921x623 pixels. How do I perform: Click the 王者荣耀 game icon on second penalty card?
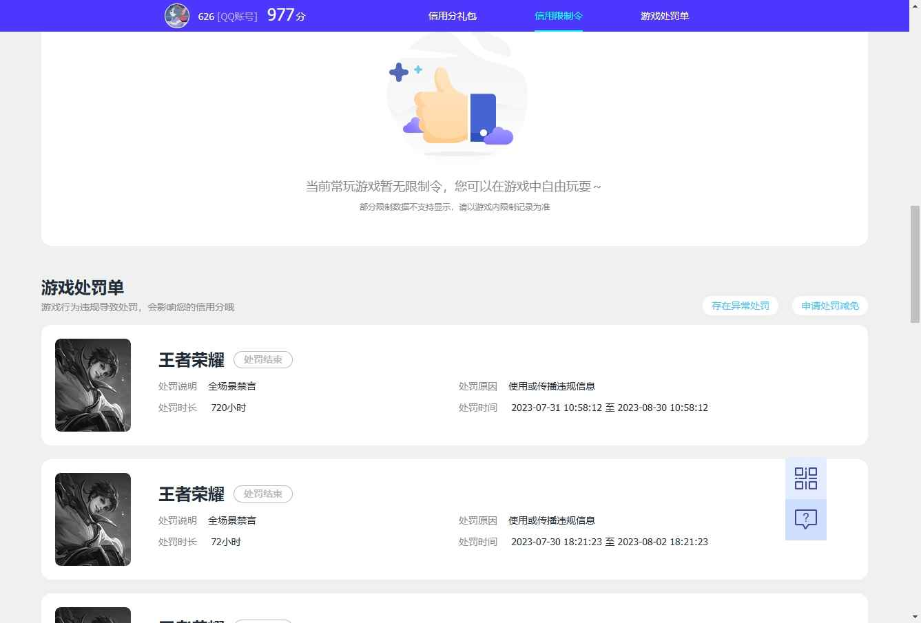(92, 519)
